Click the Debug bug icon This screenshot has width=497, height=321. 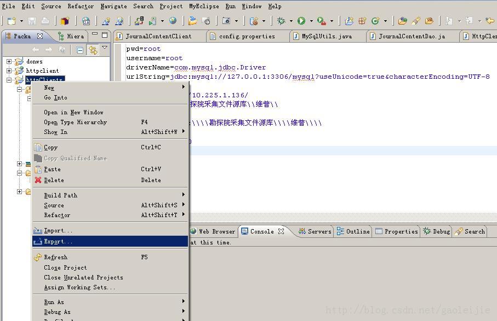click(x=281, y=21)
